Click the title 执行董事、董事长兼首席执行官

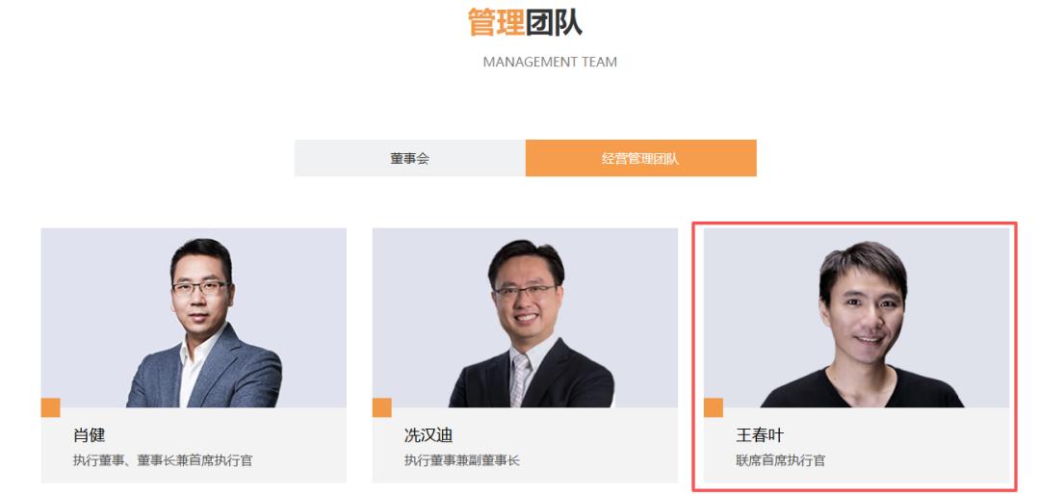pos(163,460)
